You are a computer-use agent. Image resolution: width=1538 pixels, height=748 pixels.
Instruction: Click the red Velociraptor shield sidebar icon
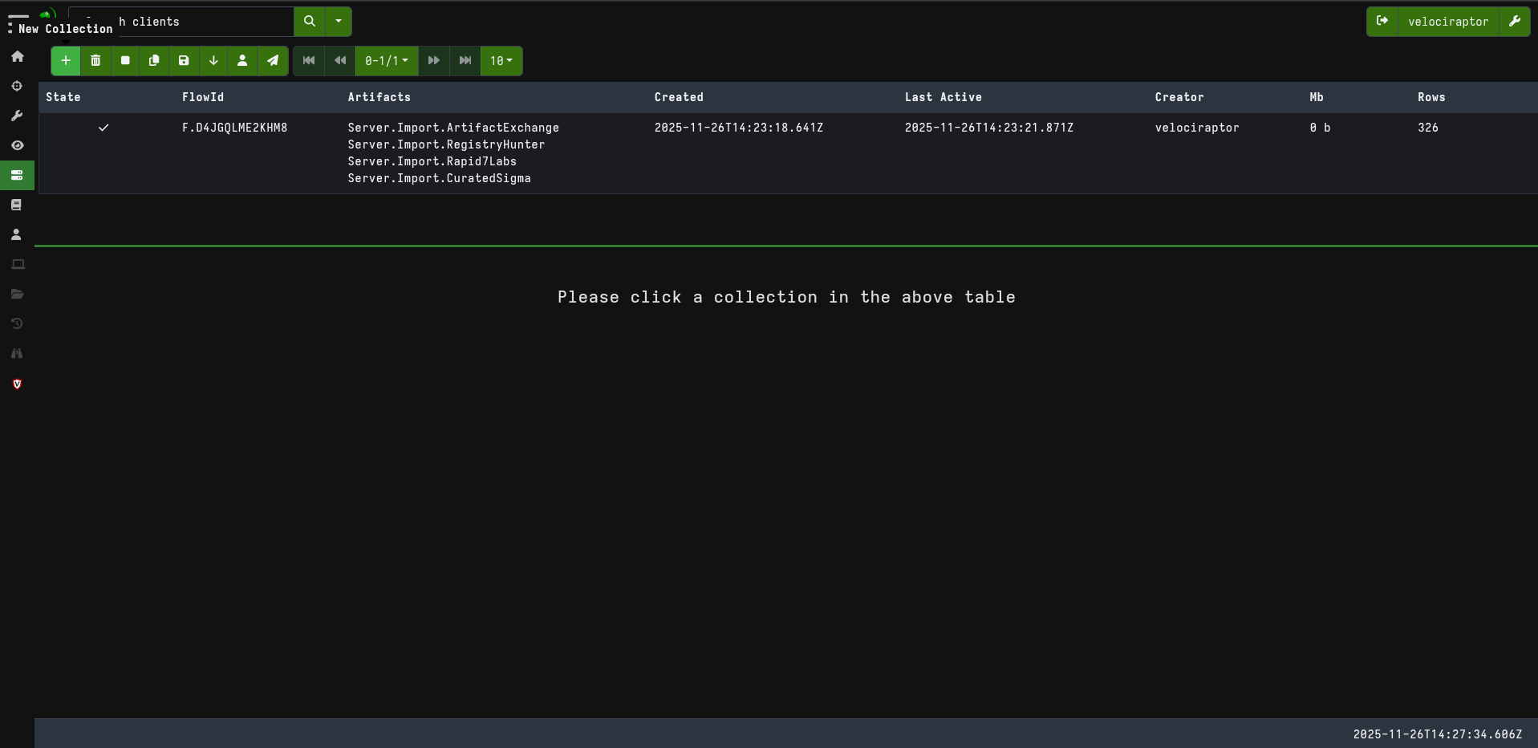(17, 384)
